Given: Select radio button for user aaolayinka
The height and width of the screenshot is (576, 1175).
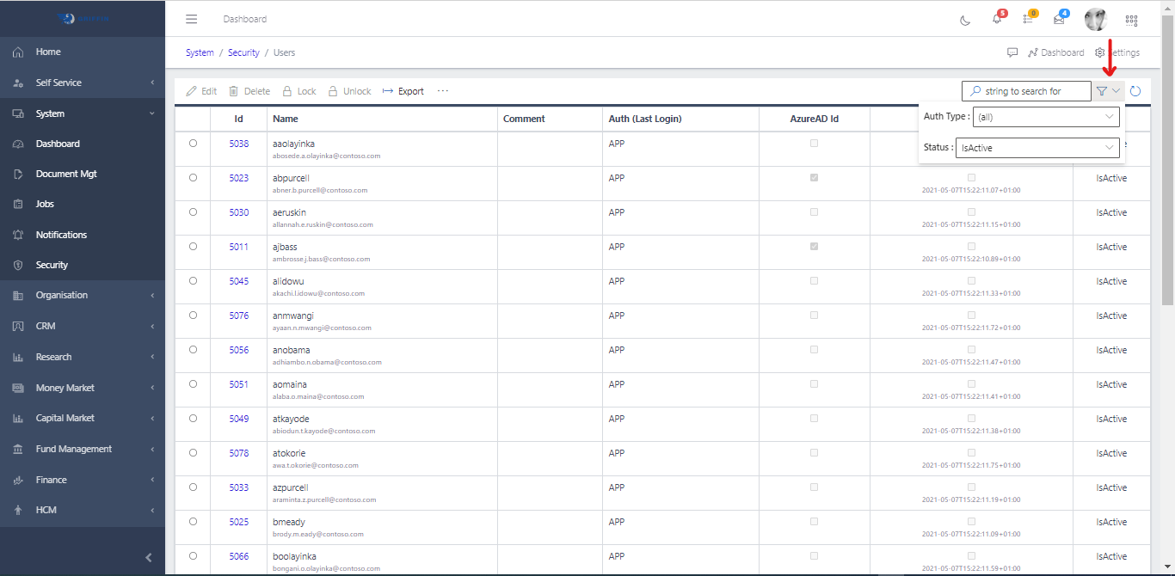Looking at the screenshot, I should click(x=193, y=144).
